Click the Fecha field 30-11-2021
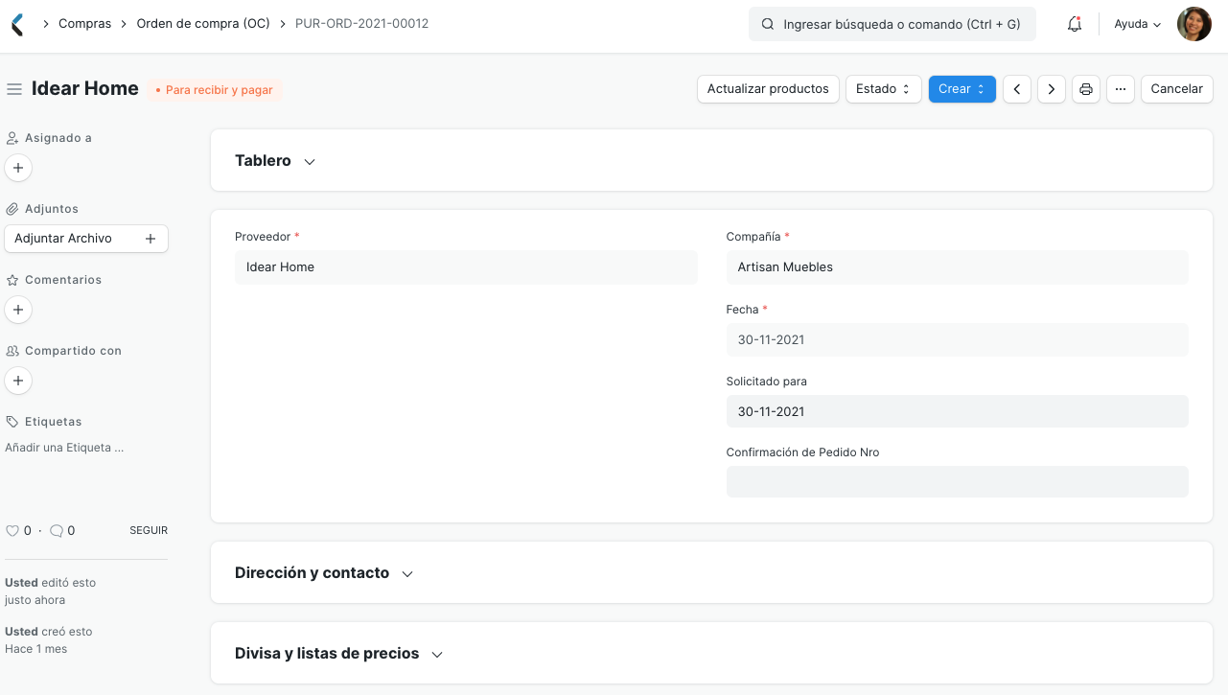This screenshot has height=695, width=1228. [958, 339]
